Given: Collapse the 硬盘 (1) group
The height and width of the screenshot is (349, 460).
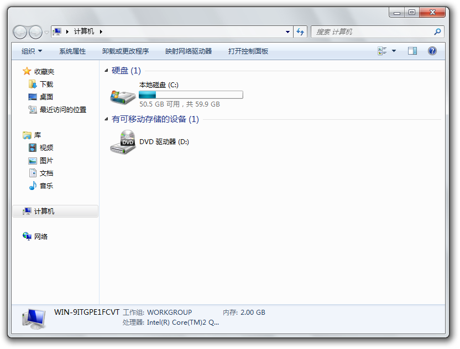Looking at the screenshot, I should coord(106,70).
